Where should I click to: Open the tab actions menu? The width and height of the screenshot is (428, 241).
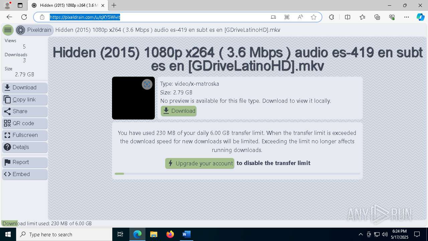(20, 5)
